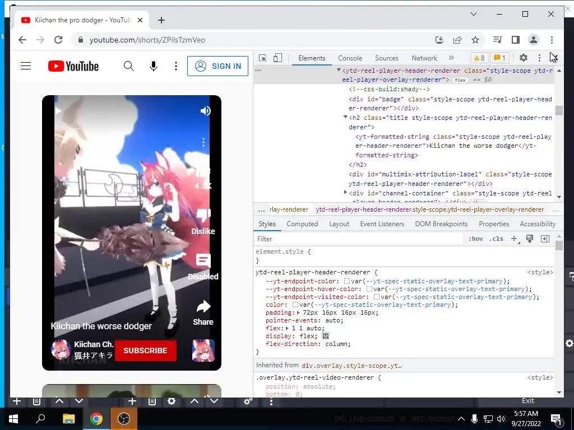574x430 pixels.
Task: Open DevTools settings gear
Action: [x=524, y=58]
